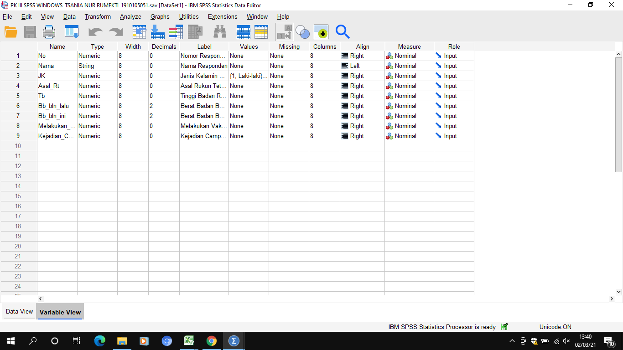Open Role dropdown for Kejadian_C row
The height and width of the screenshot is (350, 623).
[x=454, y=136]
